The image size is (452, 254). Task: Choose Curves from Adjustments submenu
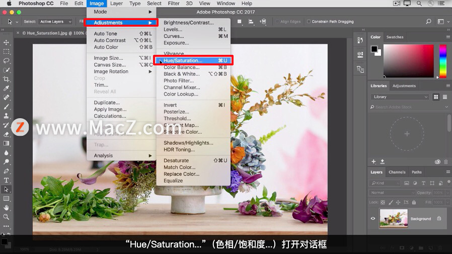click(193, 36)
